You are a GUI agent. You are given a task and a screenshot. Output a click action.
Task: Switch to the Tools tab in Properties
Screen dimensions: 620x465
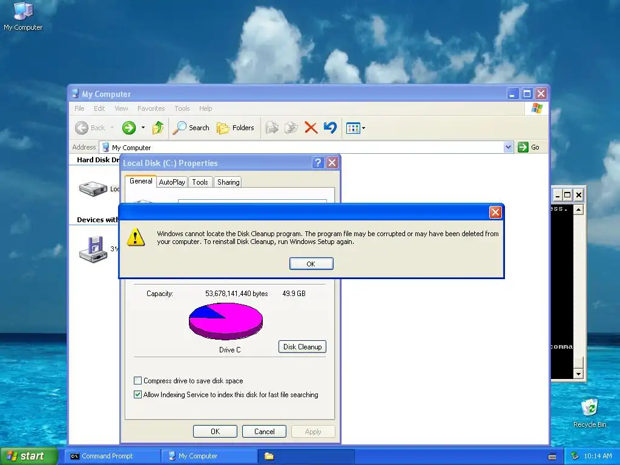pyautogui.click(x=200, y=182)
